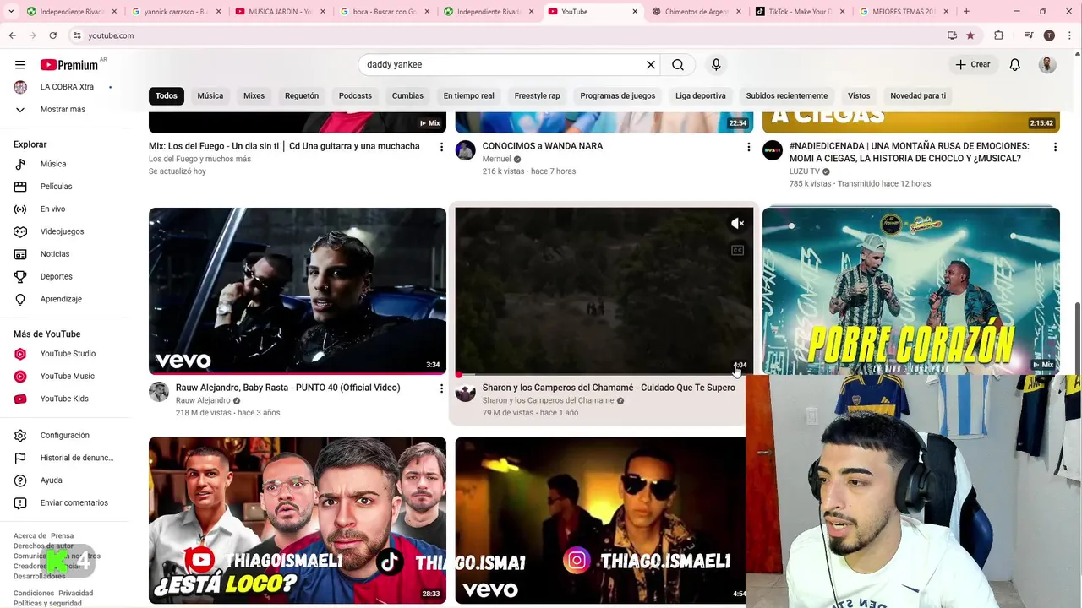Select the Reguetón filter chip
The image size is (1082, 608).
click(302, 96)
